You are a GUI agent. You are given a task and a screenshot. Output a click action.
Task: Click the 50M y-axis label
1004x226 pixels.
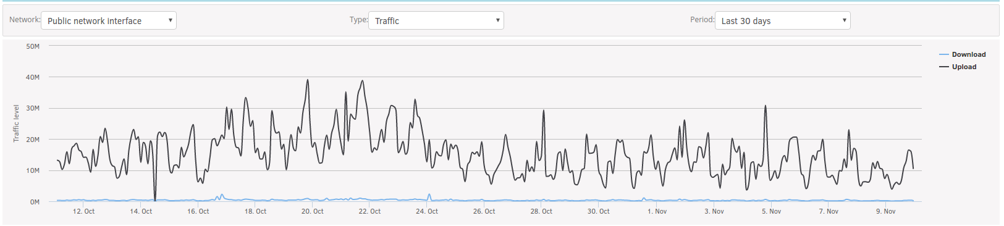(x=33, y=46)
